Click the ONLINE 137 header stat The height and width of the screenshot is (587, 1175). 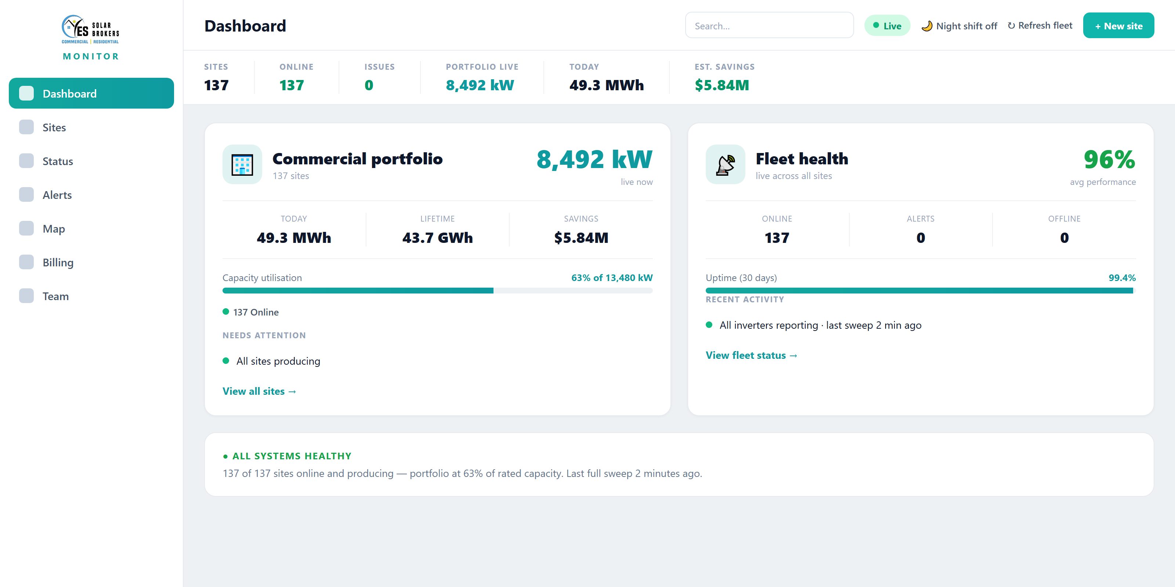296,78
